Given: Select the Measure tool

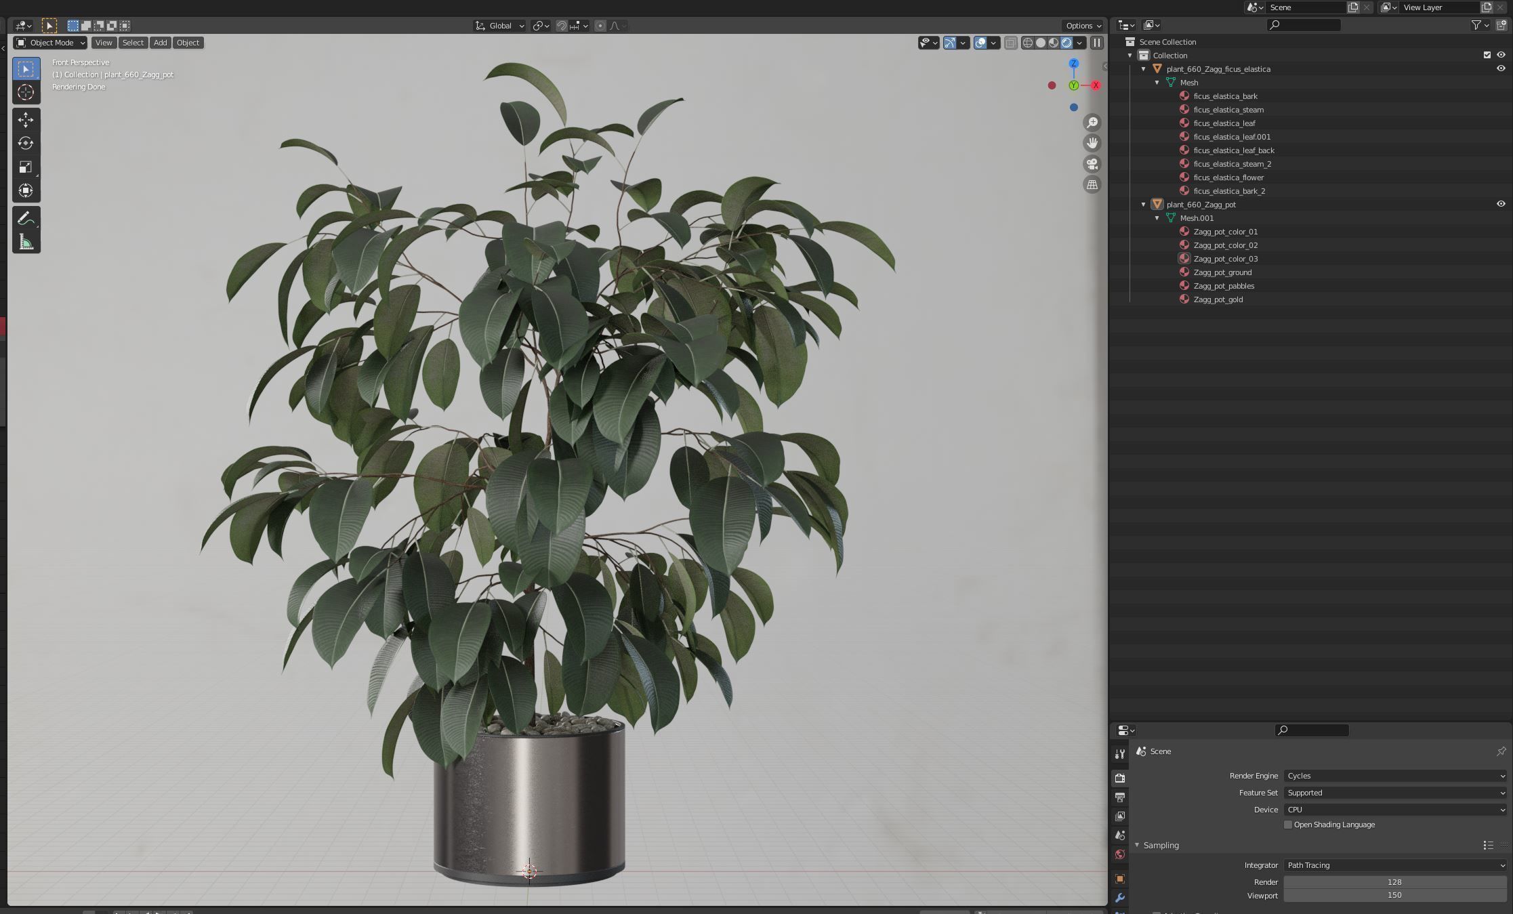Looking at the screenshot, I should coord(26,242).
